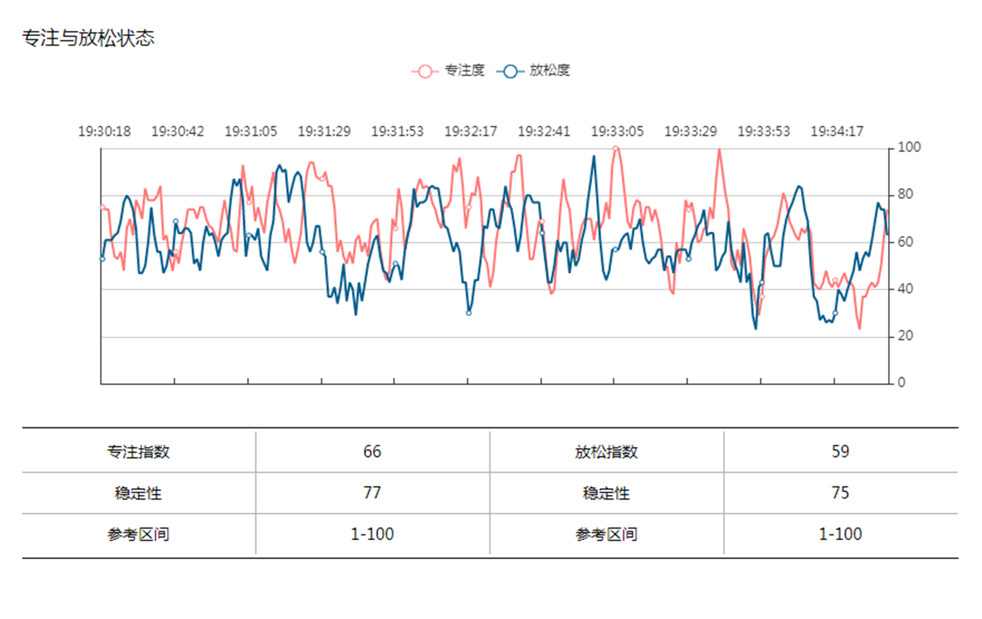This screenshot has height=619, width=982.
Task: Click the 放松指数 value 59
Action: (x=840, y=452)
